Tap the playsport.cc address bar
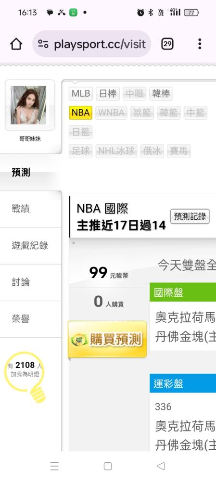This screenshot has height=481, width=216. pyautogui.click(x=92, y=44)
